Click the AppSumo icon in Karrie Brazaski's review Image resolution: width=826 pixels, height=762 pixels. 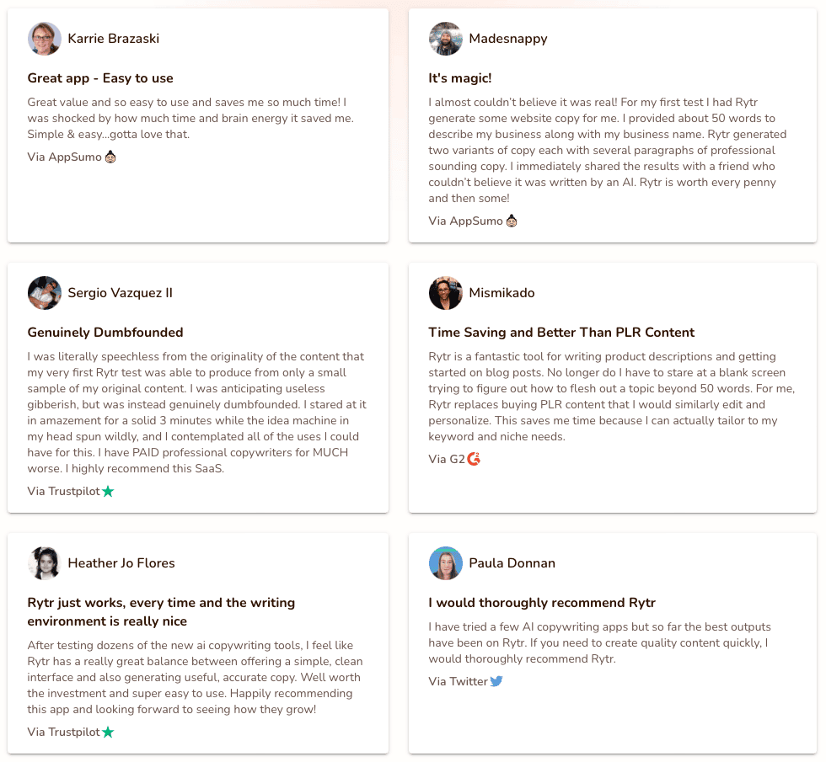pyautogui.click(x=110, y=157)
